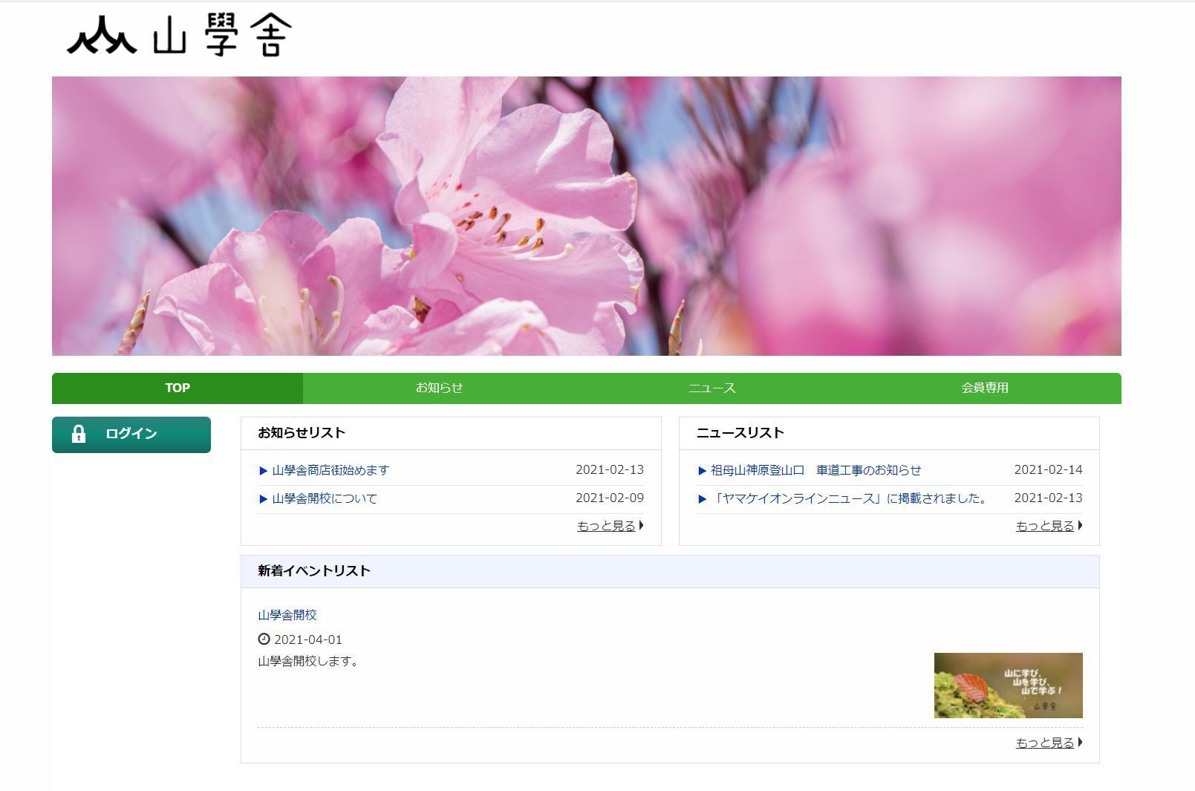Screen dimensions: 1195x791
Task: Click arrow bullet before 山學舎開校について
Action: [x=263, y=499]
